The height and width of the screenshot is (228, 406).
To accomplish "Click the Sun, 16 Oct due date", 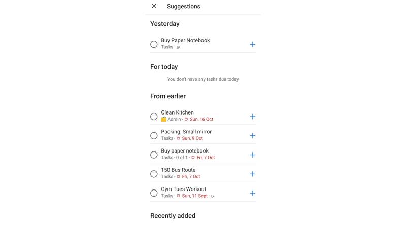I will (201, 119).
